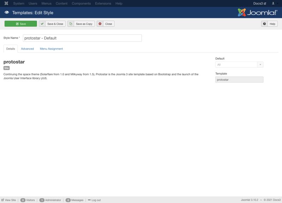
Task: Click Save as Copy button
Action: coord(81,24)
